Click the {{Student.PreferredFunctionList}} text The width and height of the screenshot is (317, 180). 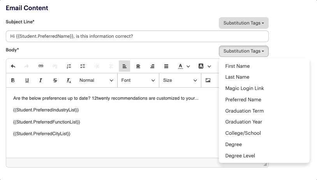[x=46, y=122]
